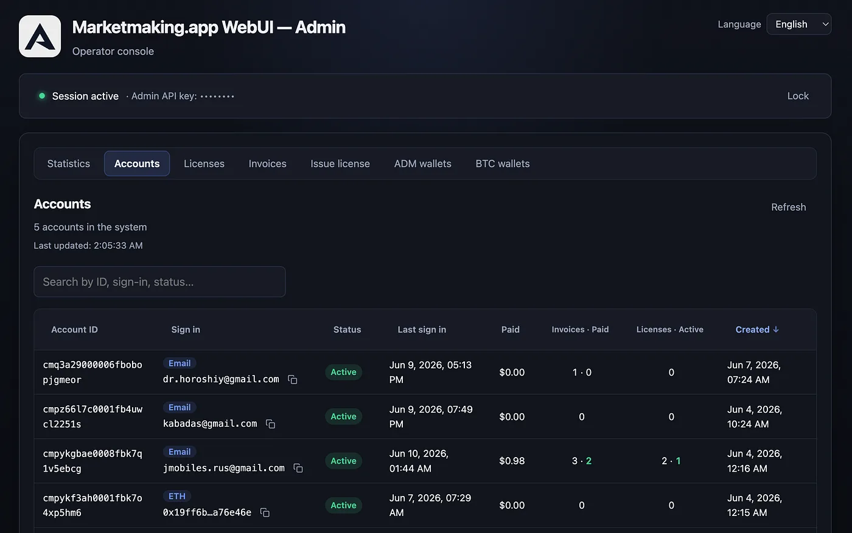The height and width of the screenshot is (533, 852).
Task: Click the $0.98 paid amount
Action: pos(512,461)
